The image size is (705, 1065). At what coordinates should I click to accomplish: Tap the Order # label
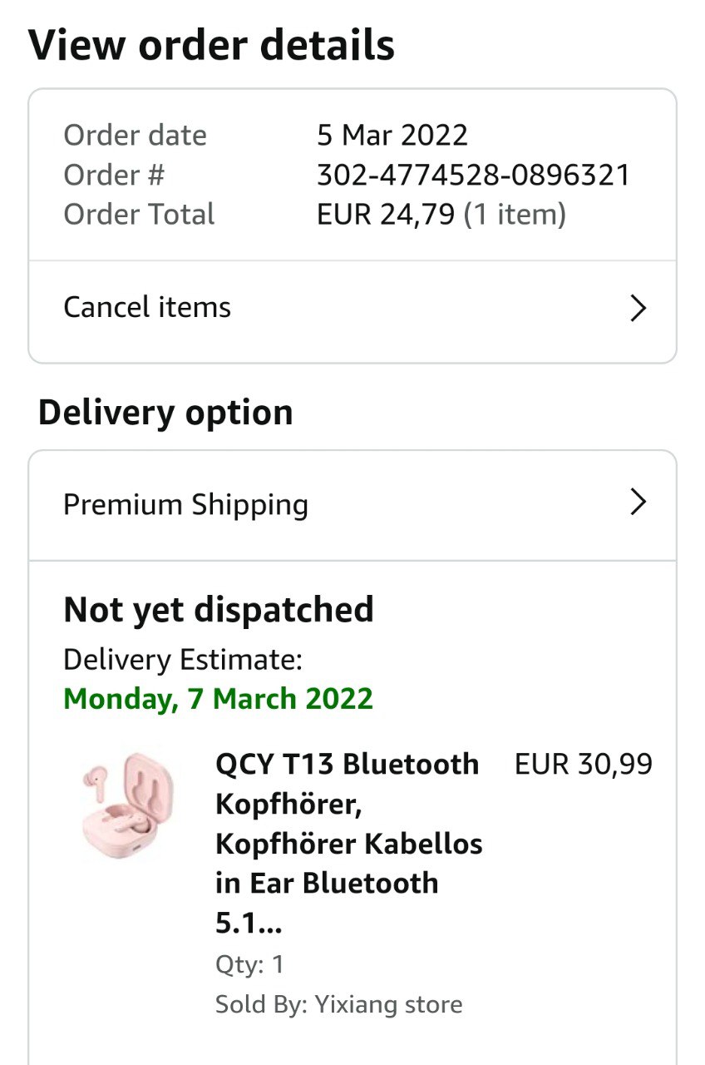[x=114, y=176]
